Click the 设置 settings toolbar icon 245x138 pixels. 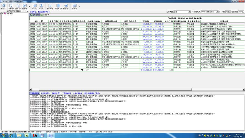24,7
